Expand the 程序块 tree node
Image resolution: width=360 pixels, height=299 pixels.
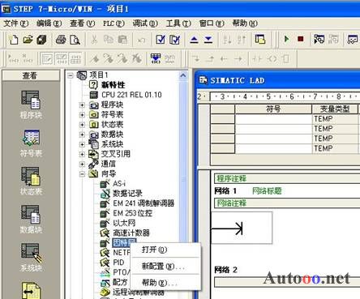(82, 105)
